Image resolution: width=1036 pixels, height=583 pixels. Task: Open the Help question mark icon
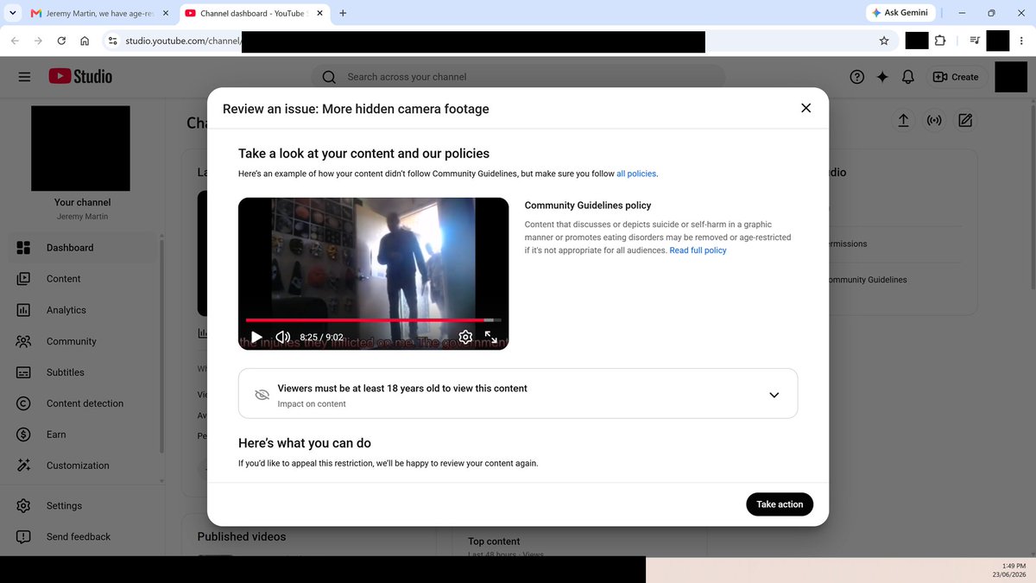856,77
